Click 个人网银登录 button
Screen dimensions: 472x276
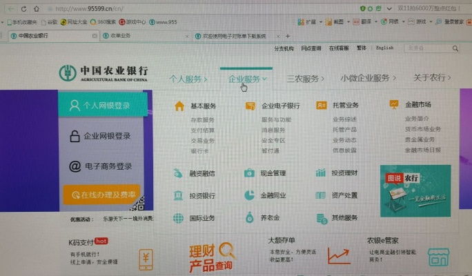coord(103,105)
